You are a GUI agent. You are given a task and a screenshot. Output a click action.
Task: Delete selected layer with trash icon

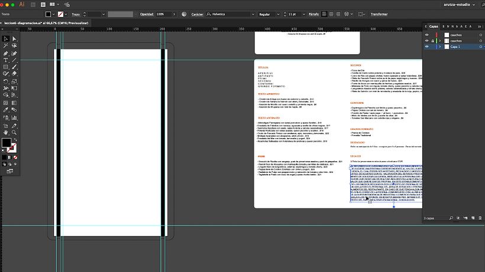(x=480, y=218)
